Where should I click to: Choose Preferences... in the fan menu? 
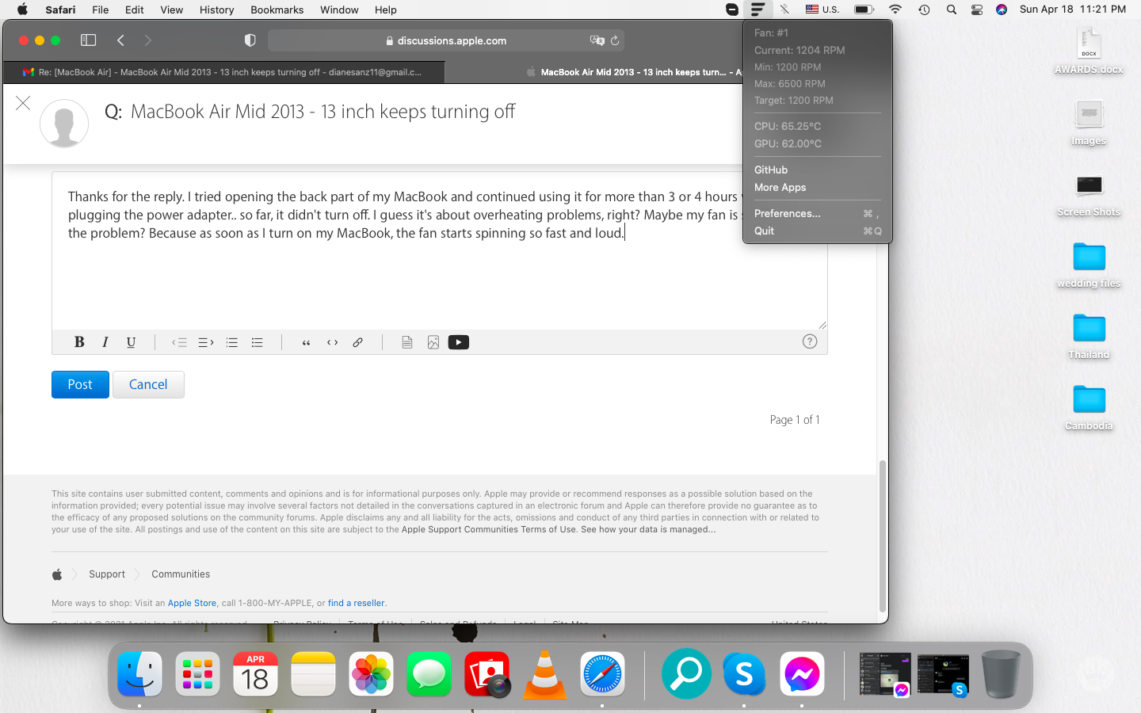[x=818, y=213]
